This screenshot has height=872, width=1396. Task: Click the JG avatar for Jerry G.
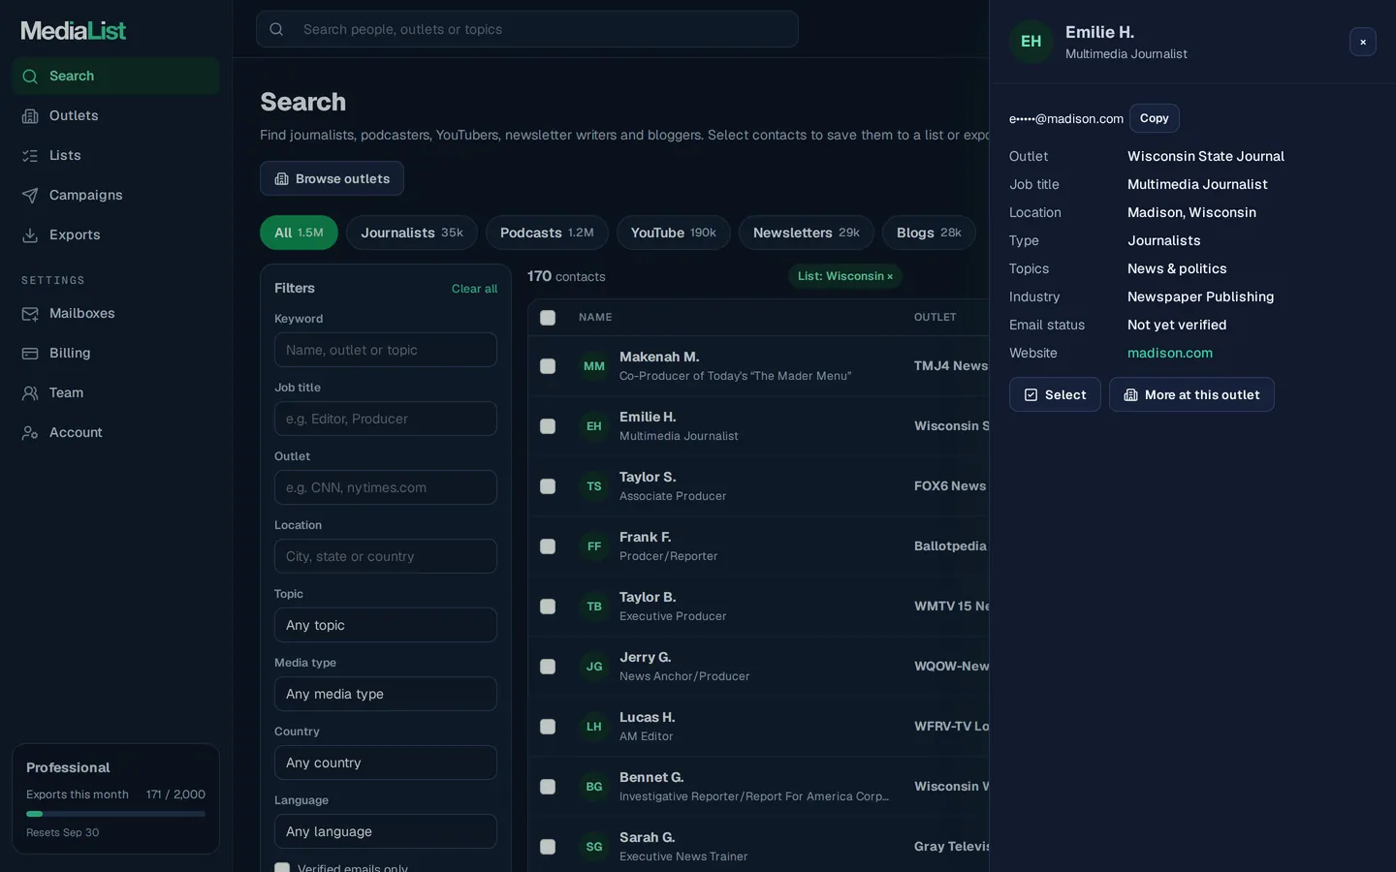(594, 667)
